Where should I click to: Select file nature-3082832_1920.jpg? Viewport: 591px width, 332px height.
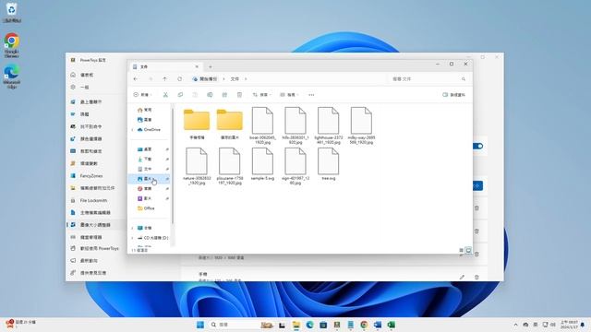tap(197, 166)
